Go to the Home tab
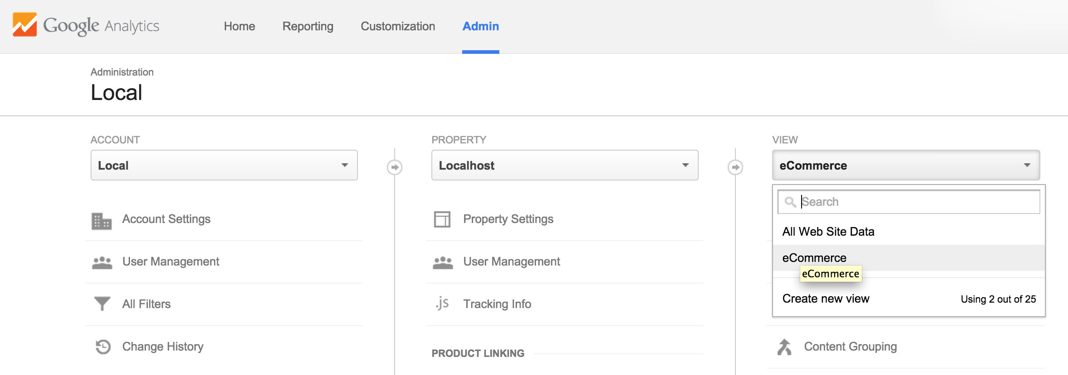This screenshot has height=375, width=1068. (239, 26)
